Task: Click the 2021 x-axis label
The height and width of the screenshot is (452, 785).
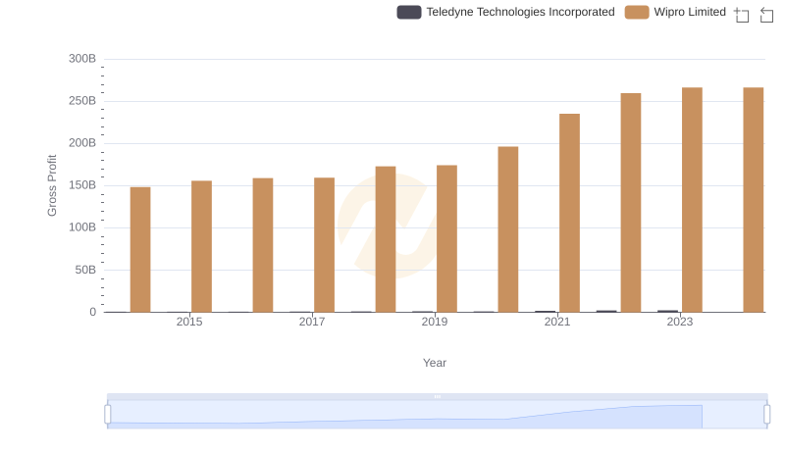Action: pyautogui.click(x=557, y=322)
